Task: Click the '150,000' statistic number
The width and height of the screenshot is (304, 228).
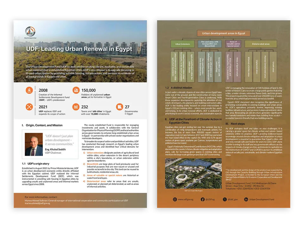Action: 88,90
